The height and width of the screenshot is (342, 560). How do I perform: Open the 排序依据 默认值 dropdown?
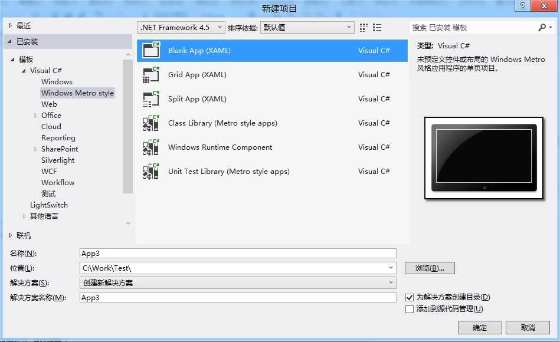307,28
